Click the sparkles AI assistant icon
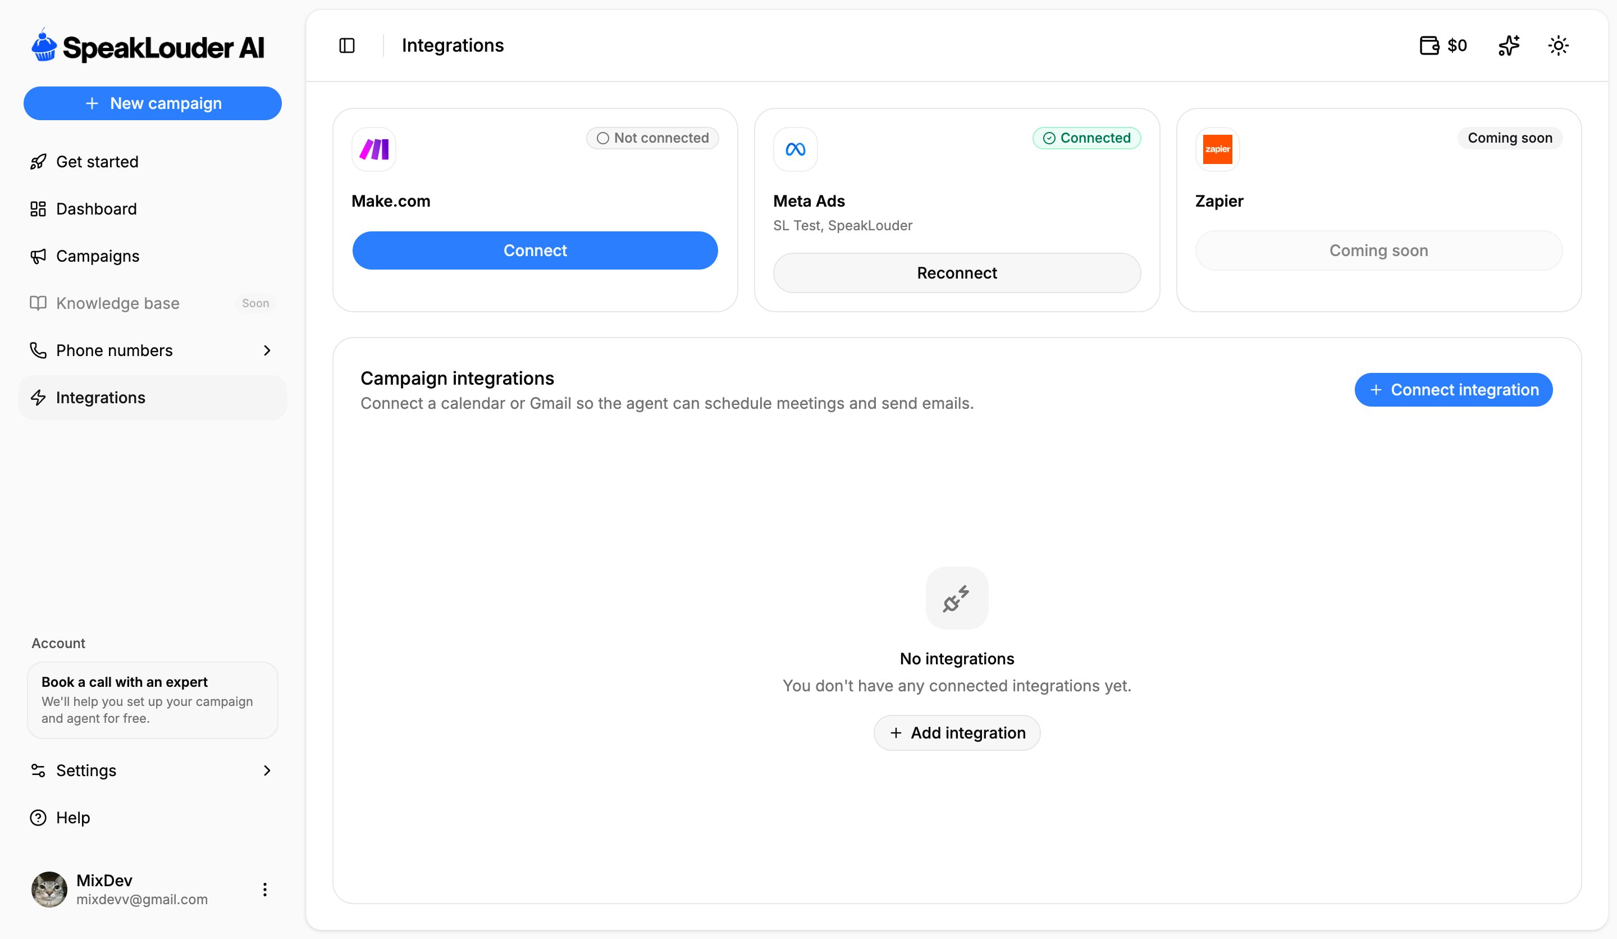This screenshot has height=939, width=1617. (x=1509, y=45)
